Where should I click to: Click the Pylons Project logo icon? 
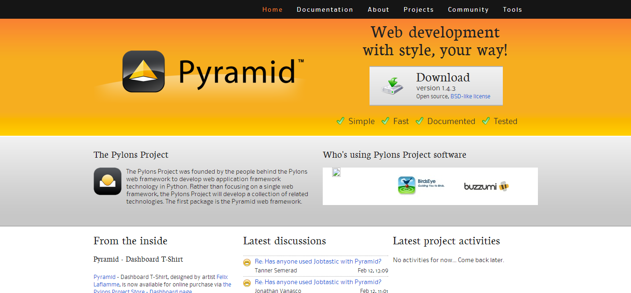coord(108,181)
